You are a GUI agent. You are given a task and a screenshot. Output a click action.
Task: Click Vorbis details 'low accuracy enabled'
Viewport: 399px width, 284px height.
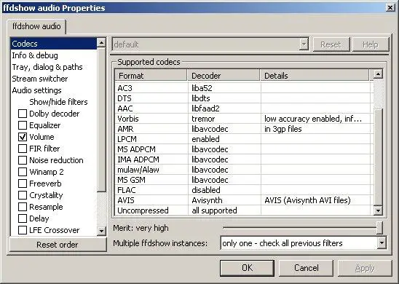tap(313, 119)
